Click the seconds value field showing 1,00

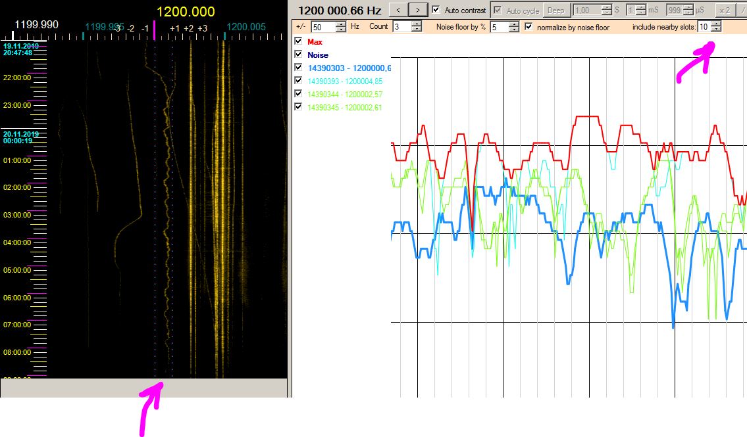coord(587,10)
